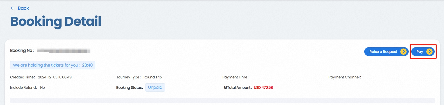Image resolution: width=444 pixels, height=105 pixels.
Task: Click the USD 470.58 total amount
Action: [x=263, y=87]
